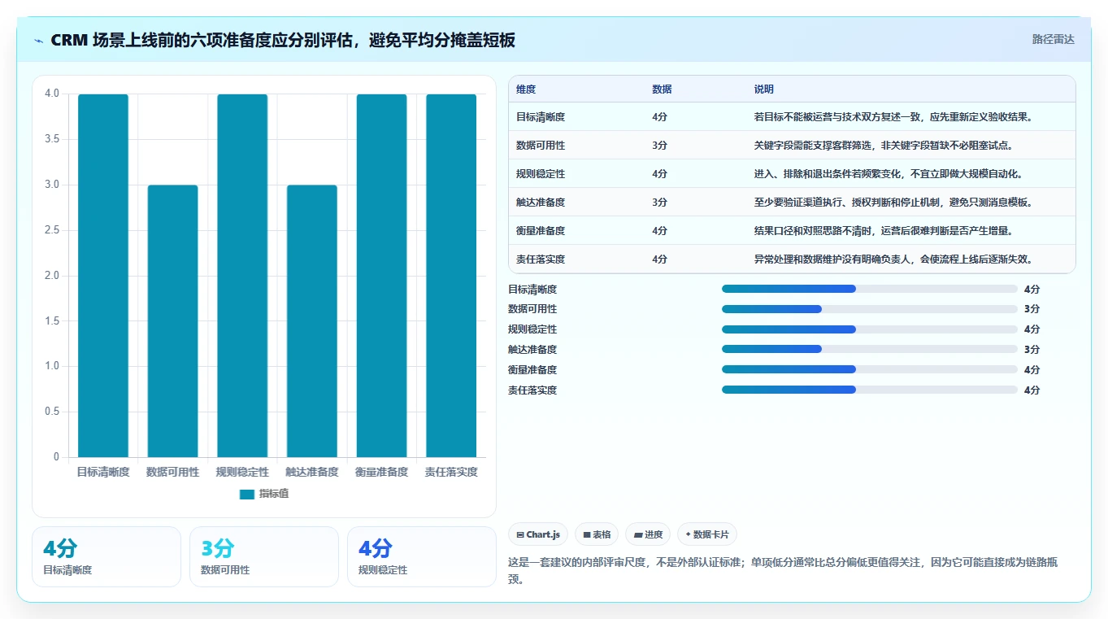
Task: Click the 目标清晰度 progress bar
Action: [870, 289]
